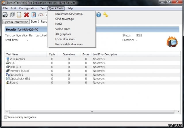Click the Cycle column header

(x=52, y=54)
